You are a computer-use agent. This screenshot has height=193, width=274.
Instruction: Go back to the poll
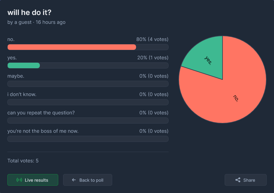[88, 180]
